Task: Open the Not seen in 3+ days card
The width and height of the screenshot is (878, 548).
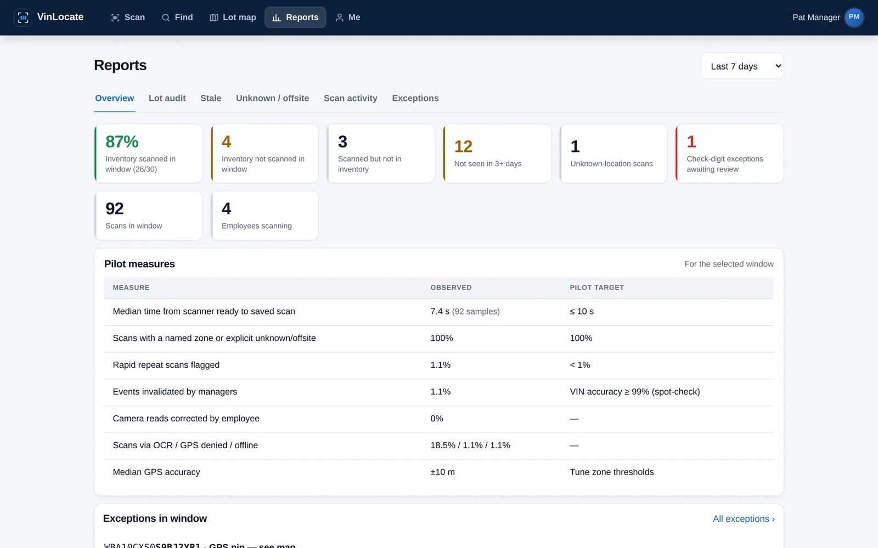Action: pyautogui.click(x=498, y=153)
